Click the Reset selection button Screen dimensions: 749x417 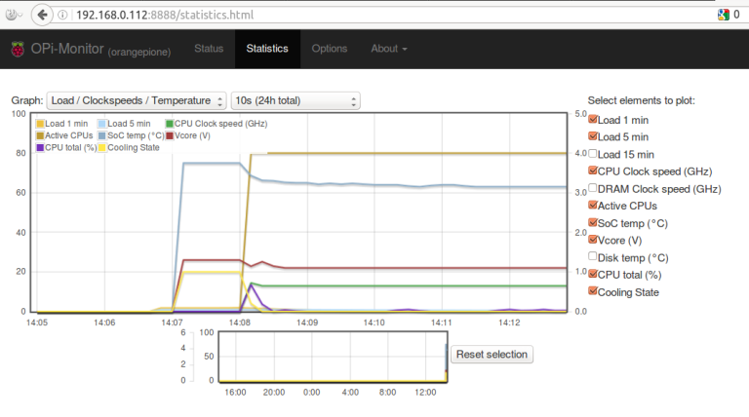492,355
